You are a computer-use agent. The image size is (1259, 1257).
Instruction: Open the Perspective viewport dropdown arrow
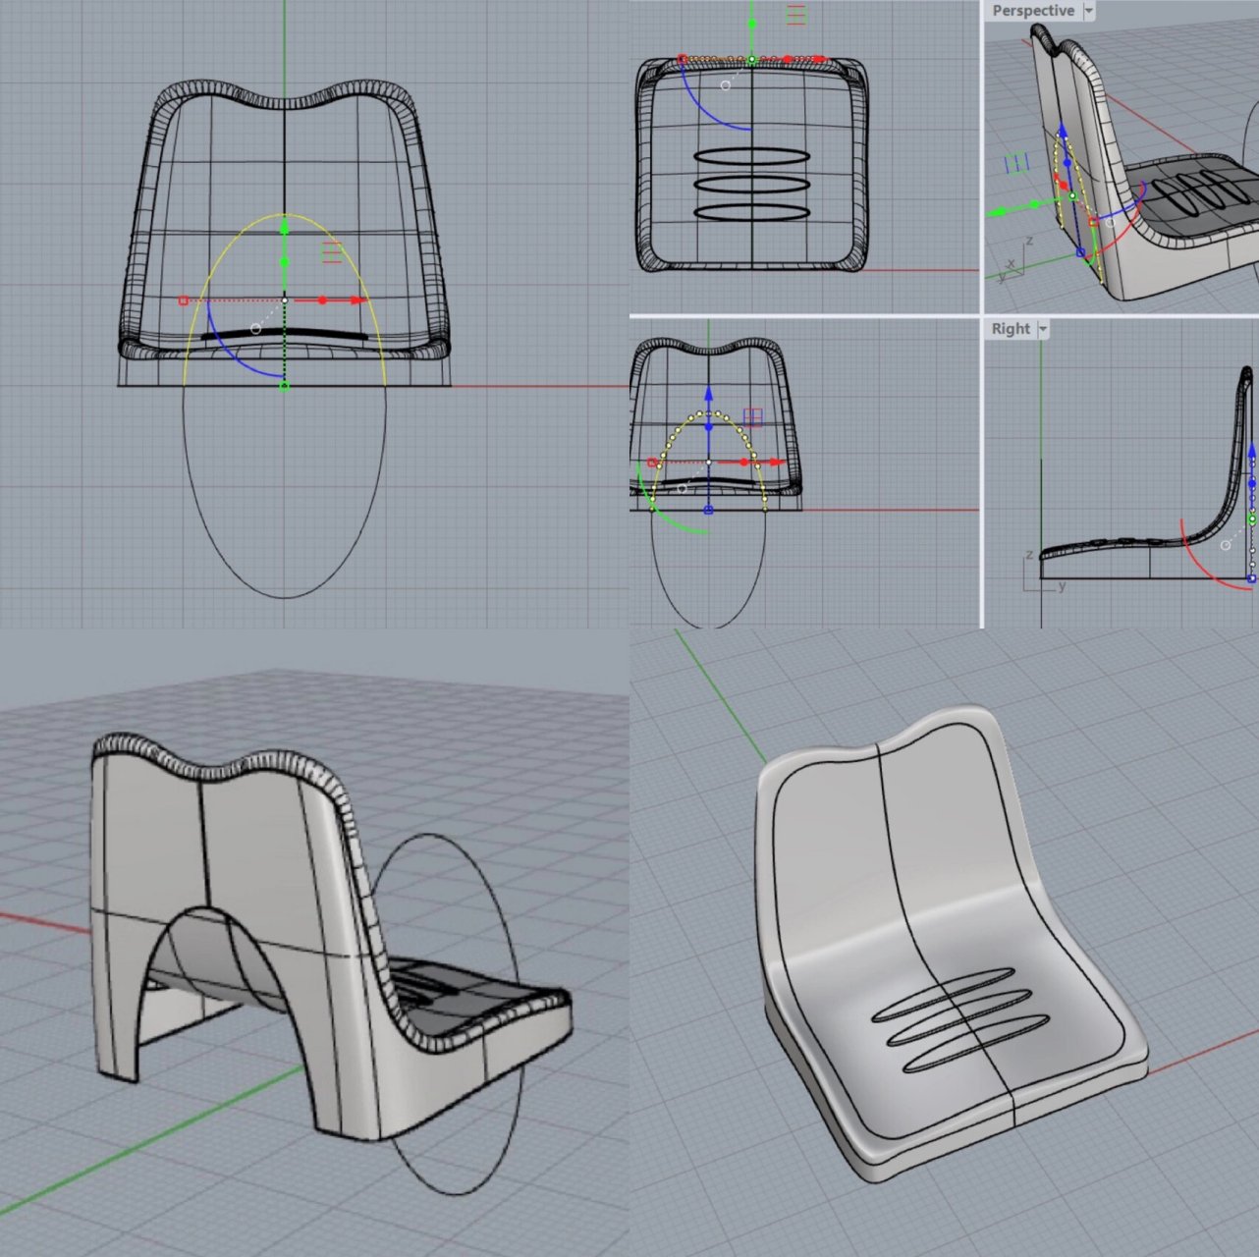pos(1088,11)
